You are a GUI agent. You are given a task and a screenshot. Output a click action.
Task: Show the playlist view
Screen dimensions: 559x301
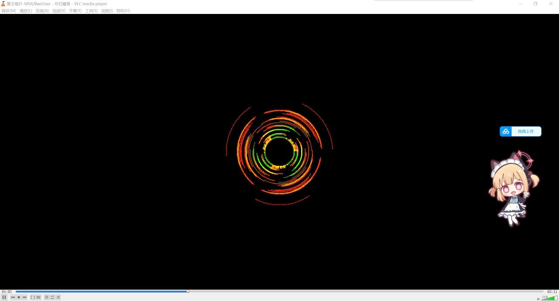[47, 297]
